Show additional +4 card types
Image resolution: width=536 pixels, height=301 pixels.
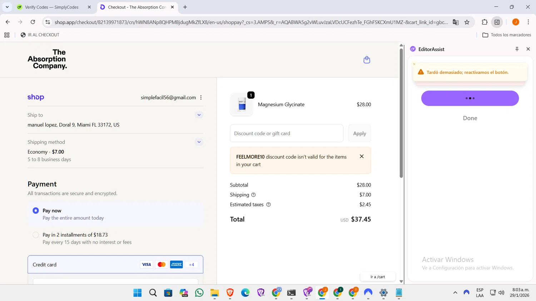click(192, 265)
